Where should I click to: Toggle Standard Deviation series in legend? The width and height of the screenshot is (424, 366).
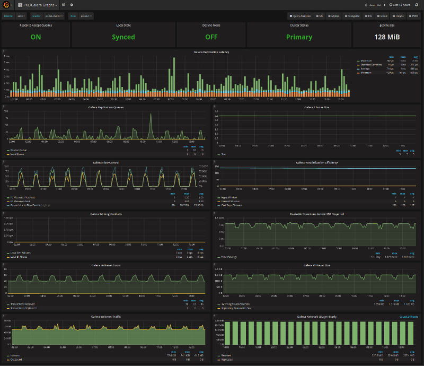coord(370,65)
